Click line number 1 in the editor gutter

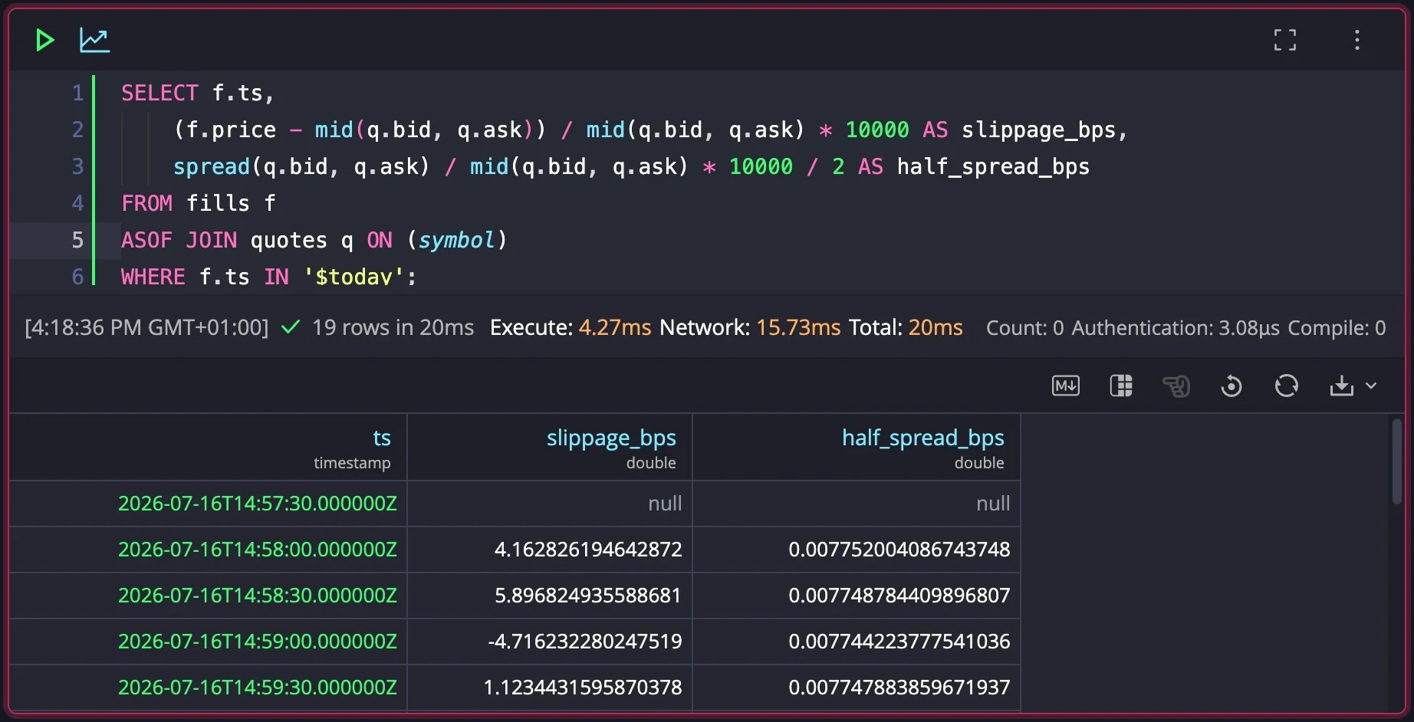tap(77, 93)
